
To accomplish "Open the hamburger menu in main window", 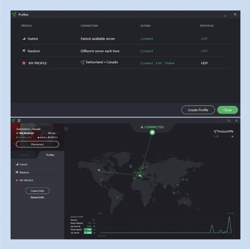I will coord(19,120).
